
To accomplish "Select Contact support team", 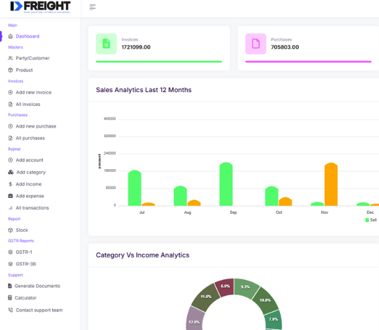I will [39, 310].
